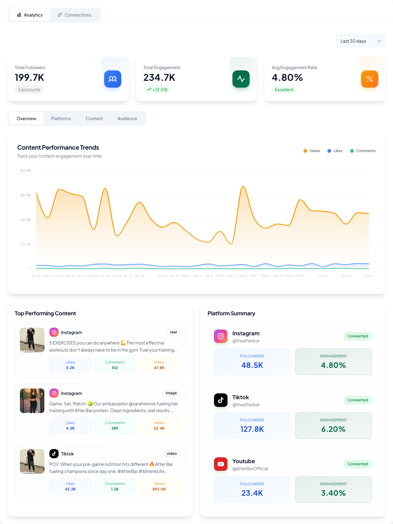Viewport: 393px width, 524px height.
Task: Click Instagram icon on the image post
Action: pyautogui.click(x=54, y=393)
